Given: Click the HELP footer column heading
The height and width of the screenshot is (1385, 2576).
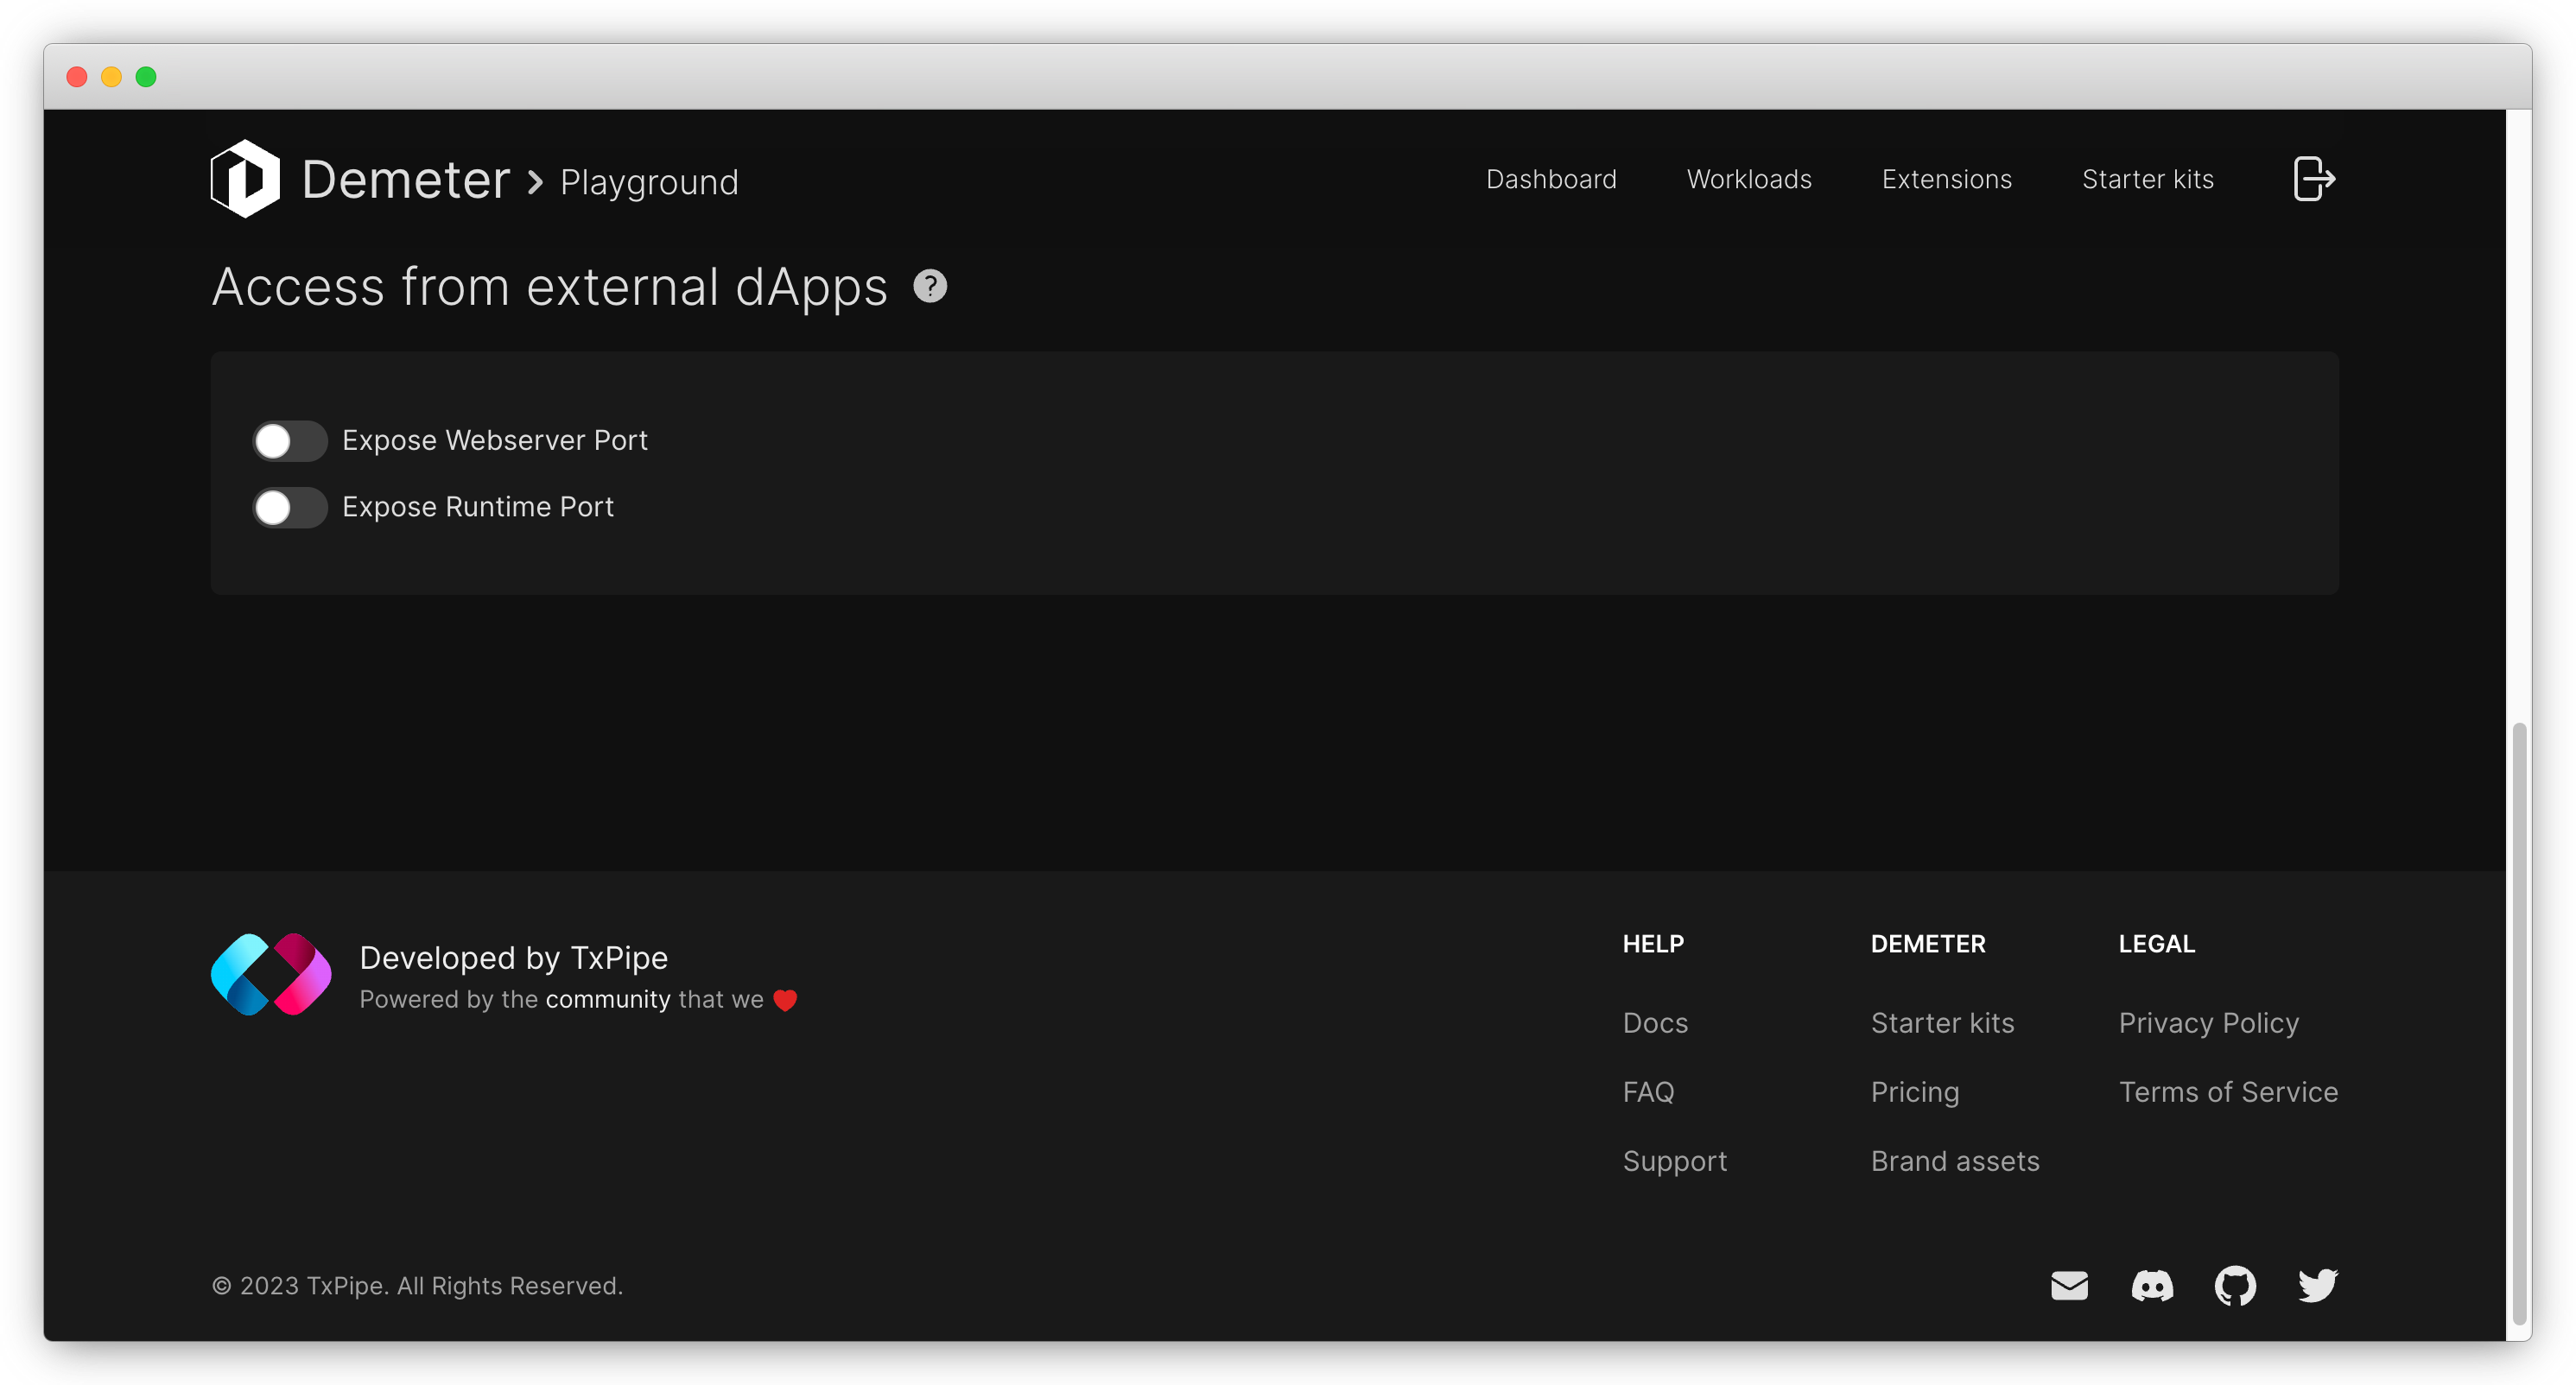Looking at the screenshot, I should coord(1653,945).
